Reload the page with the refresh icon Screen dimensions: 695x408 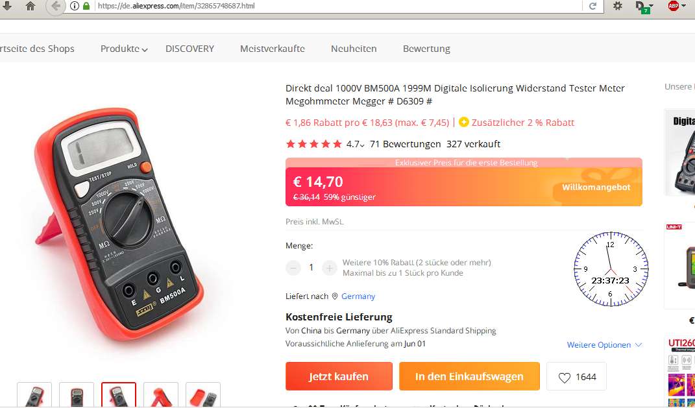(592, 6)
